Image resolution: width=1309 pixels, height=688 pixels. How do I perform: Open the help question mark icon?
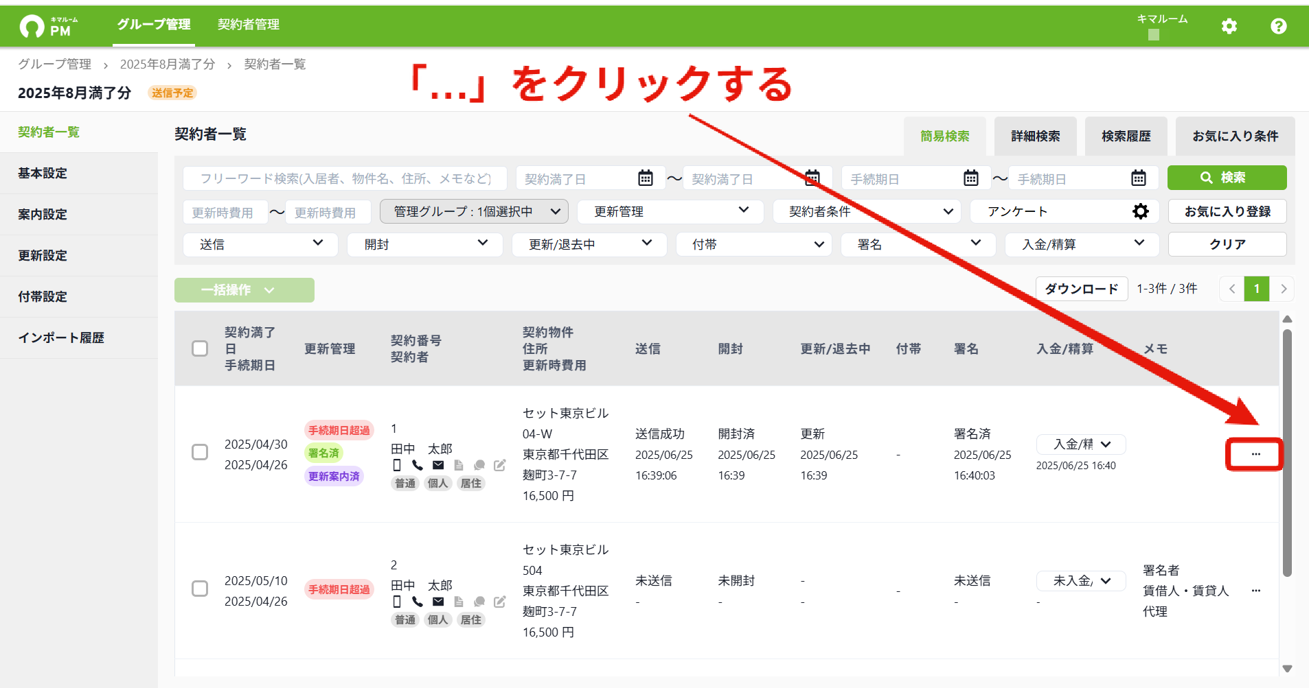point(1278,26)
